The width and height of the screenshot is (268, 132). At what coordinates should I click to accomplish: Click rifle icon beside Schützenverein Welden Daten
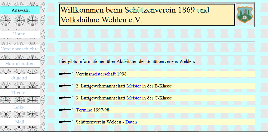[x=66, y=122]
